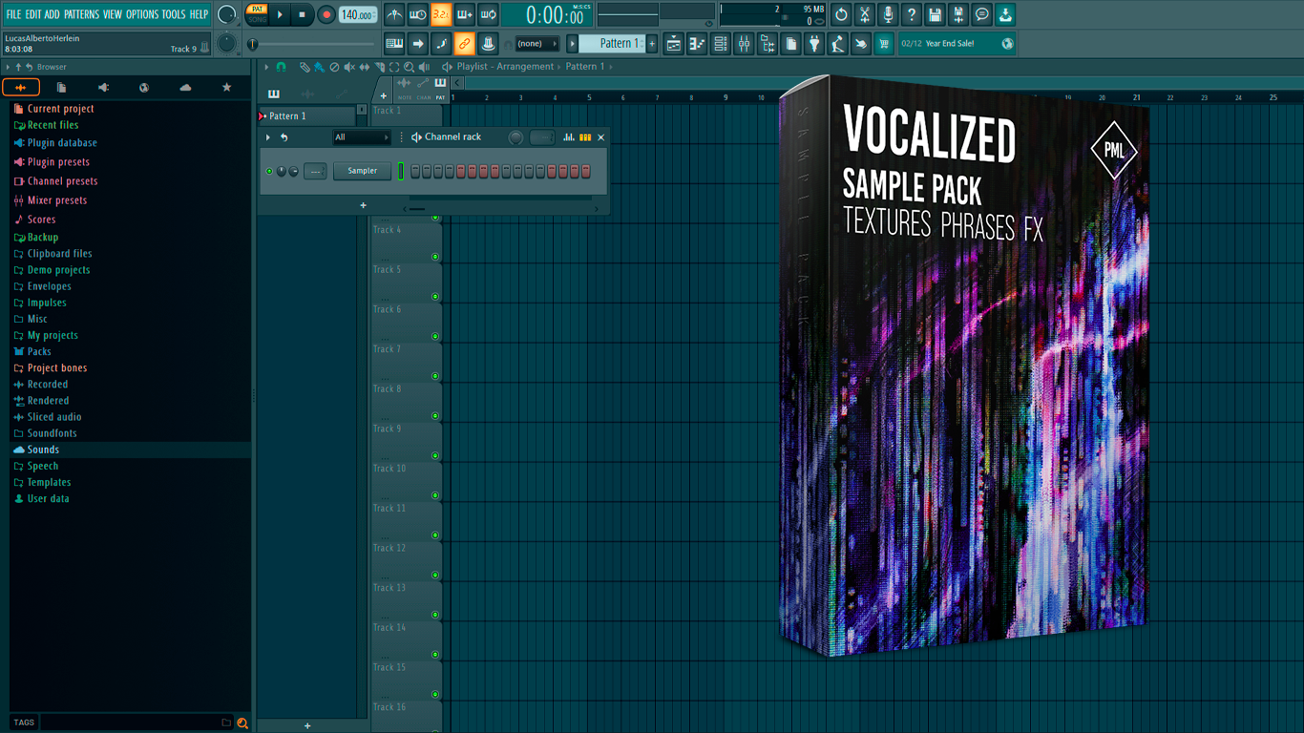Click the undo history icon
This screenshot has width=1304, height=733.
click(x=841, y=14)
